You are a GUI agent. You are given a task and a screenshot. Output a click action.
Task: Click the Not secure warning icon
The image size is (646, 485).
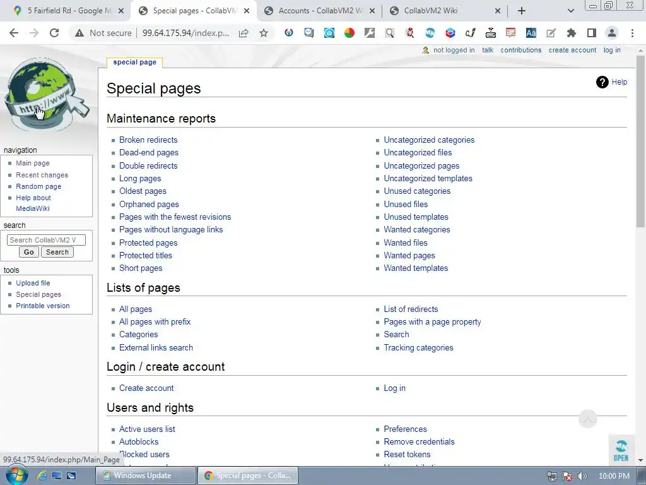click(x=79, y=33)
